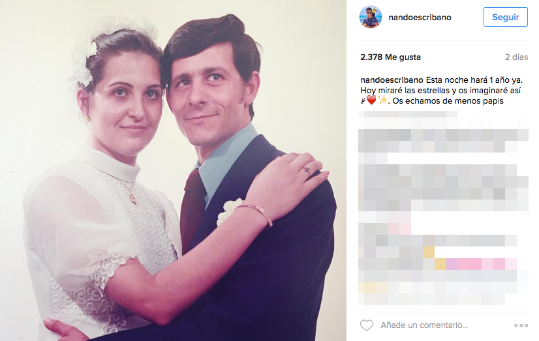Open the three-dots more options menu
Screen dimensions: 539x341
pos(521,325)
